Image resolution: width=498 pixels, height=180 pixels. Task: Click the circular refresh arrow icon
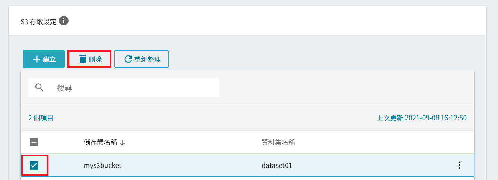[128, 59]
